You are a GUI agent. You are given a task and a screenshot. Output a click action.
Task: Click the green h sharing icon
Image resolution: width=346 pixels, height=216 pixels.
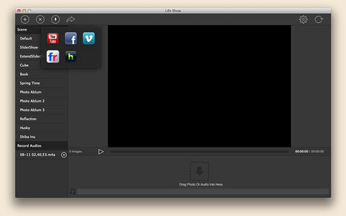71,56
